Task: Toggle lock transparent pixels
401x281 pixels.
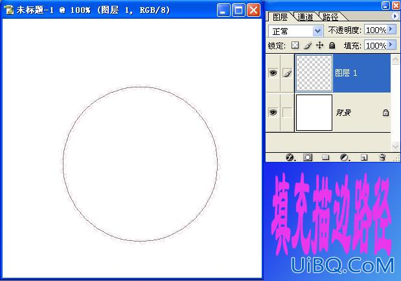Action: click(295, 45)
